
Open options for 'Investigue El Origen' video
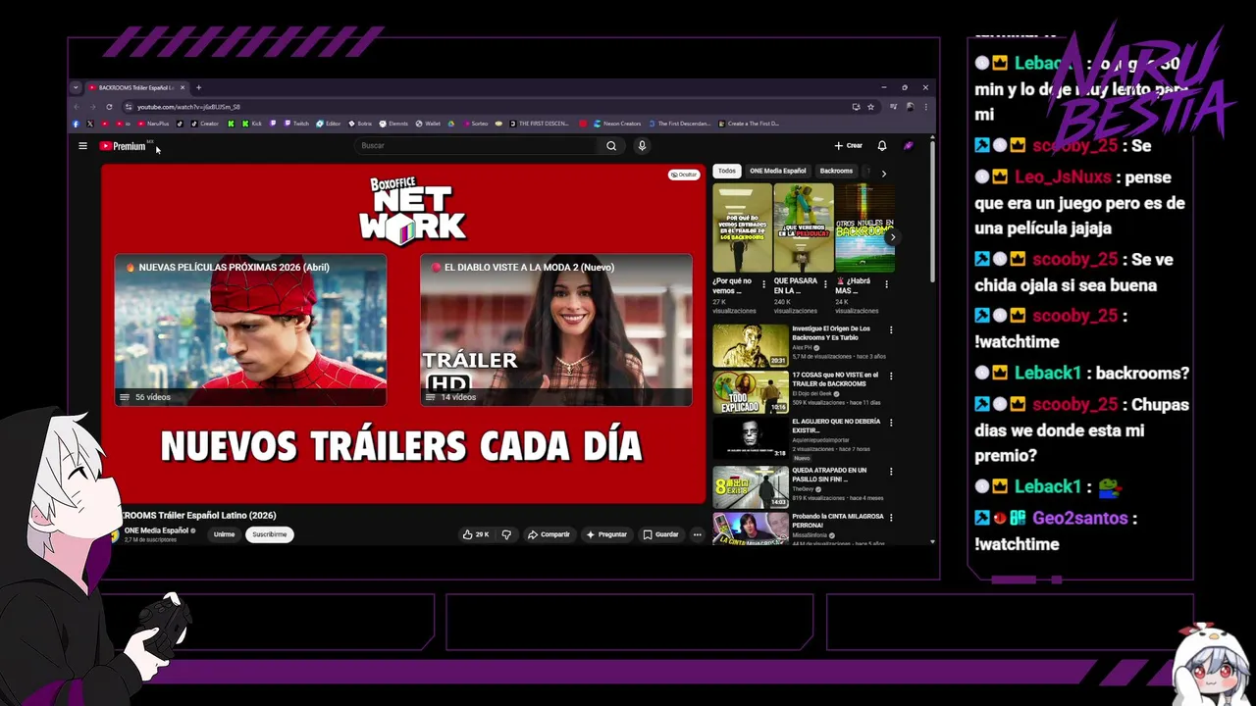click(891, 329)
